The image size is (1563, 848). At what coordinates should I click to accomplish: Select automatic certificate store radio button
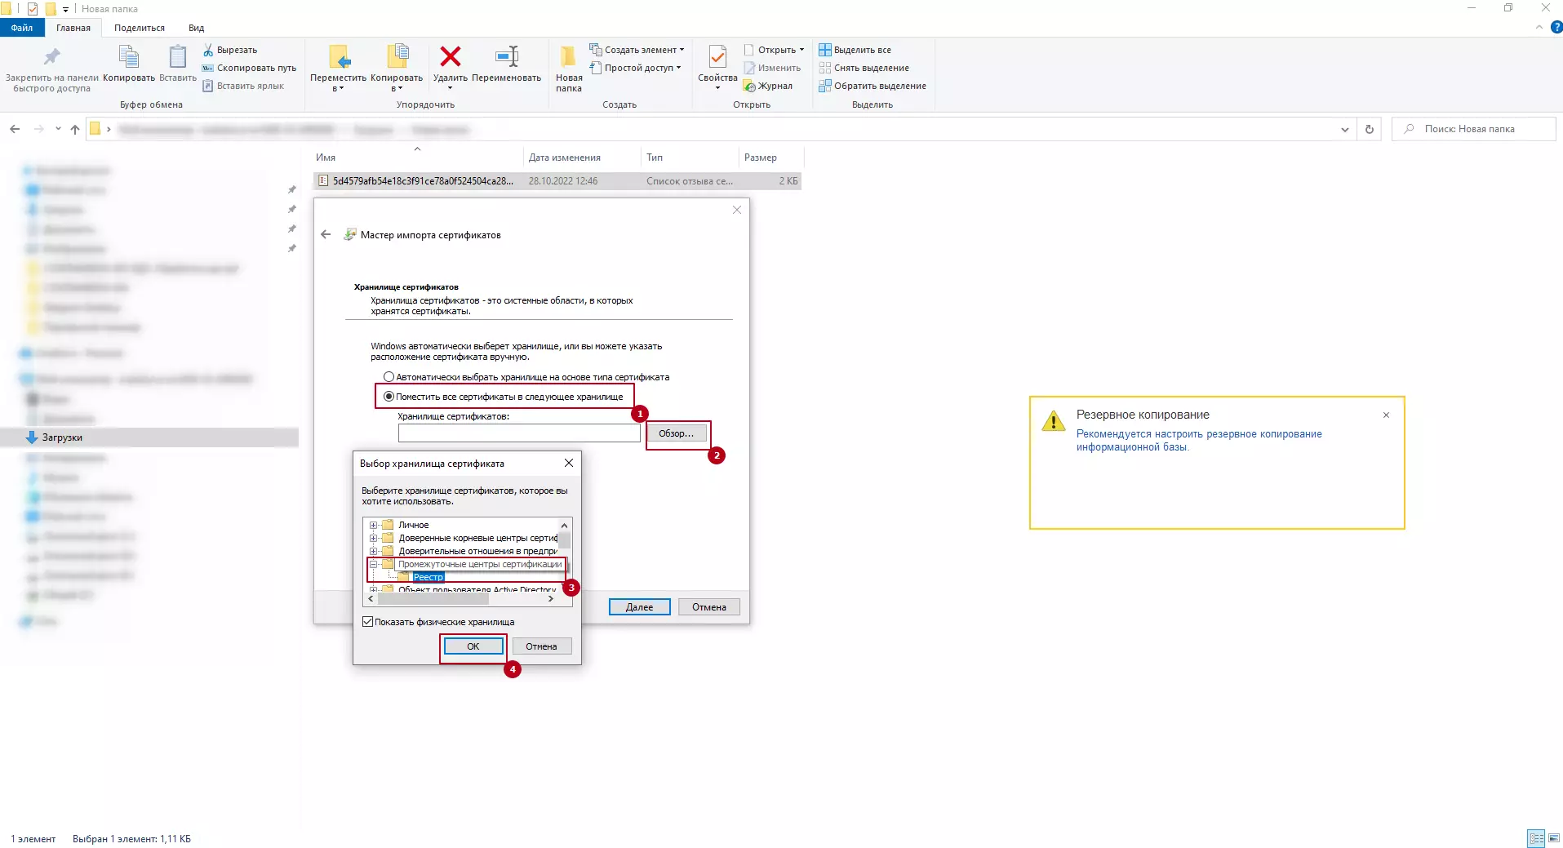coord(389,377)
